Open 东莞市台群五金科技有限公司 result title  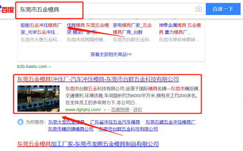98,79
